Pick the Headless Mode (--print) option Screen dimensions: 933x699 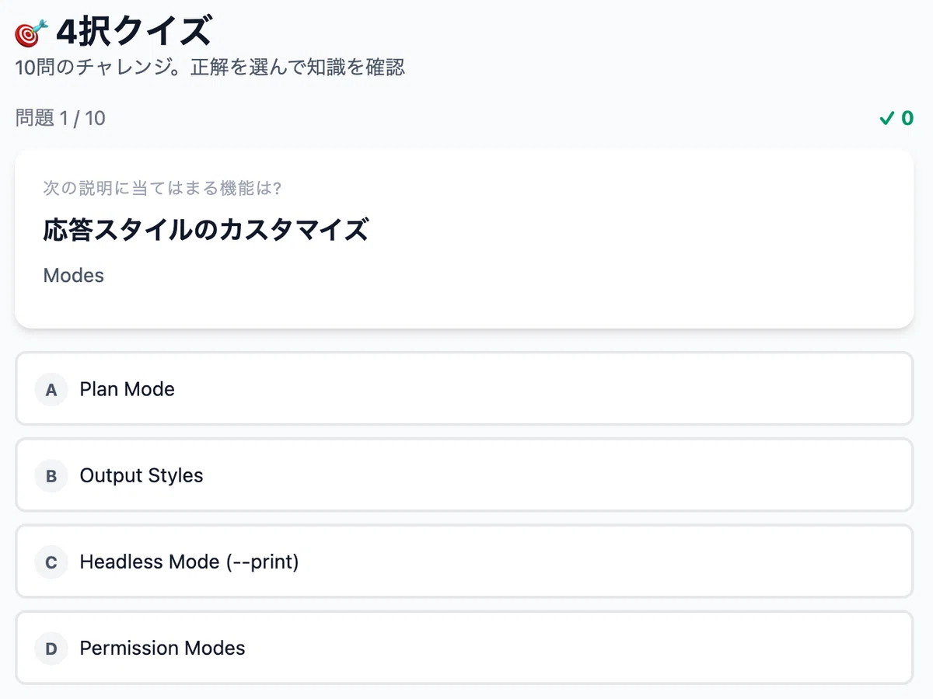pos(464,562)
